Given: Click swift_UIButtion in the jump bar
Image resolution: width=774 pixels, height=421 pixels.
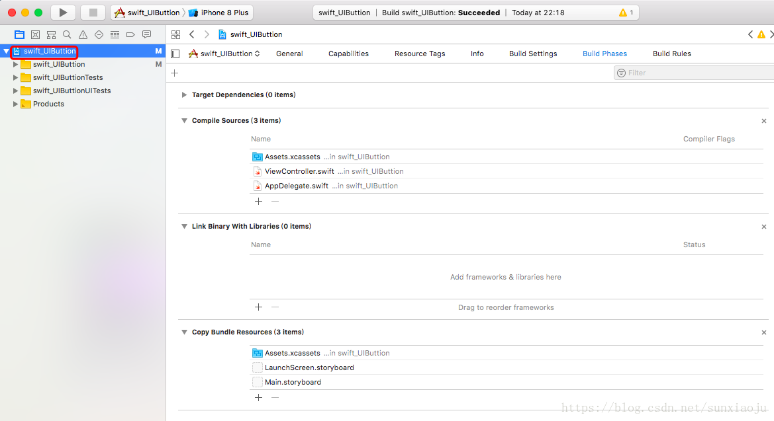Looking at the screenshot, I should (x=251, y=34).
